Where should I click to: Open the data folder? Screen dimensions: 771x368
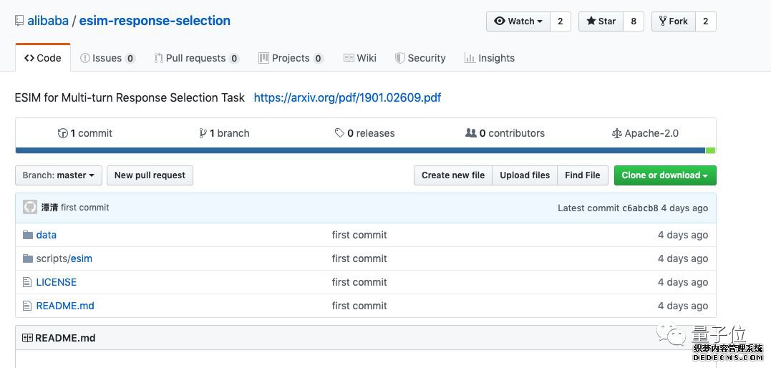point(47,235)
